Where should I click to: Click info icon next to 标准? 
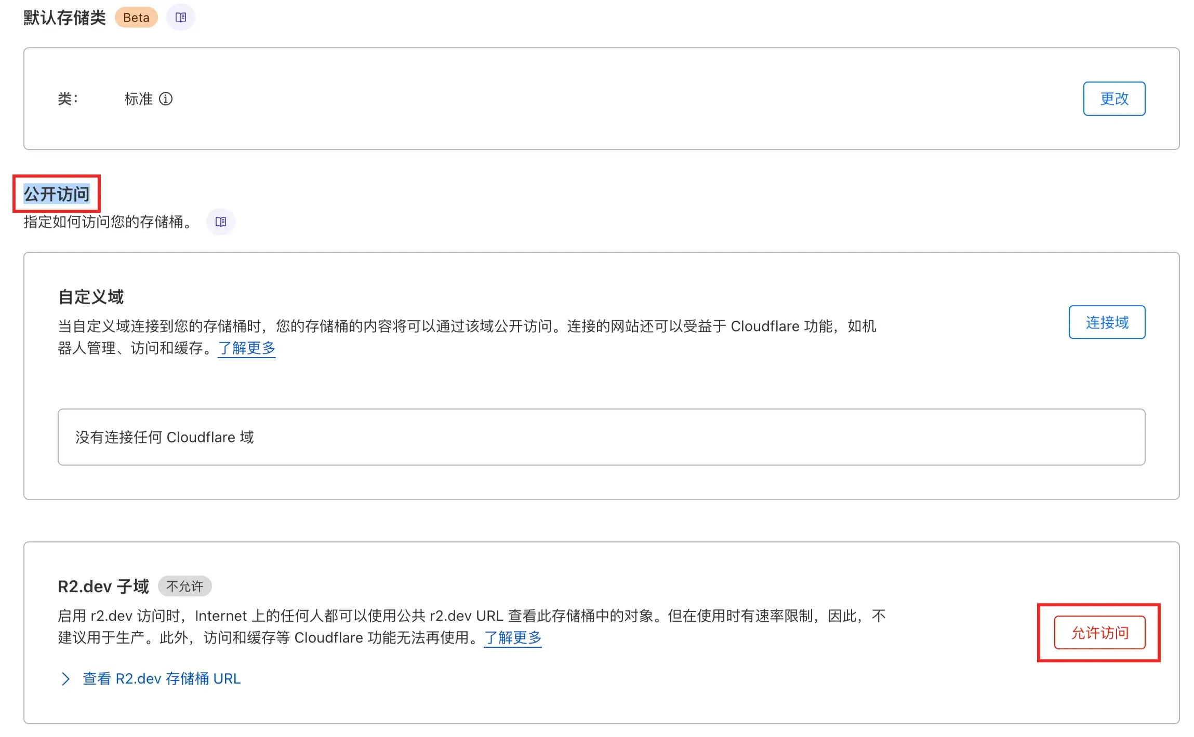tap(166, 99)
